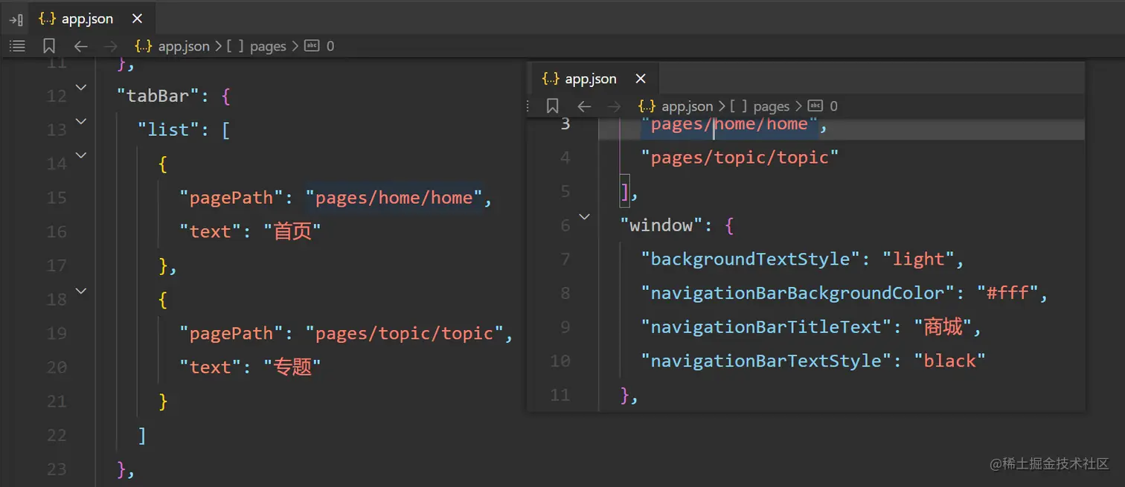This screenshot has height=487, width=1125.
Task: Click the "商城" title value
Action: [x=943, y=327]
